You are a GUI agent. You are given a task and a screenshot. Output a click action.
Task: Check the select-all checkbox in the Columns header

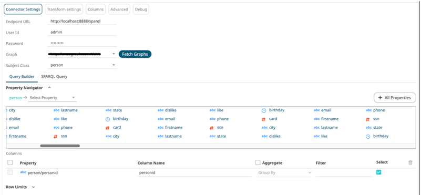pos(10,162)
